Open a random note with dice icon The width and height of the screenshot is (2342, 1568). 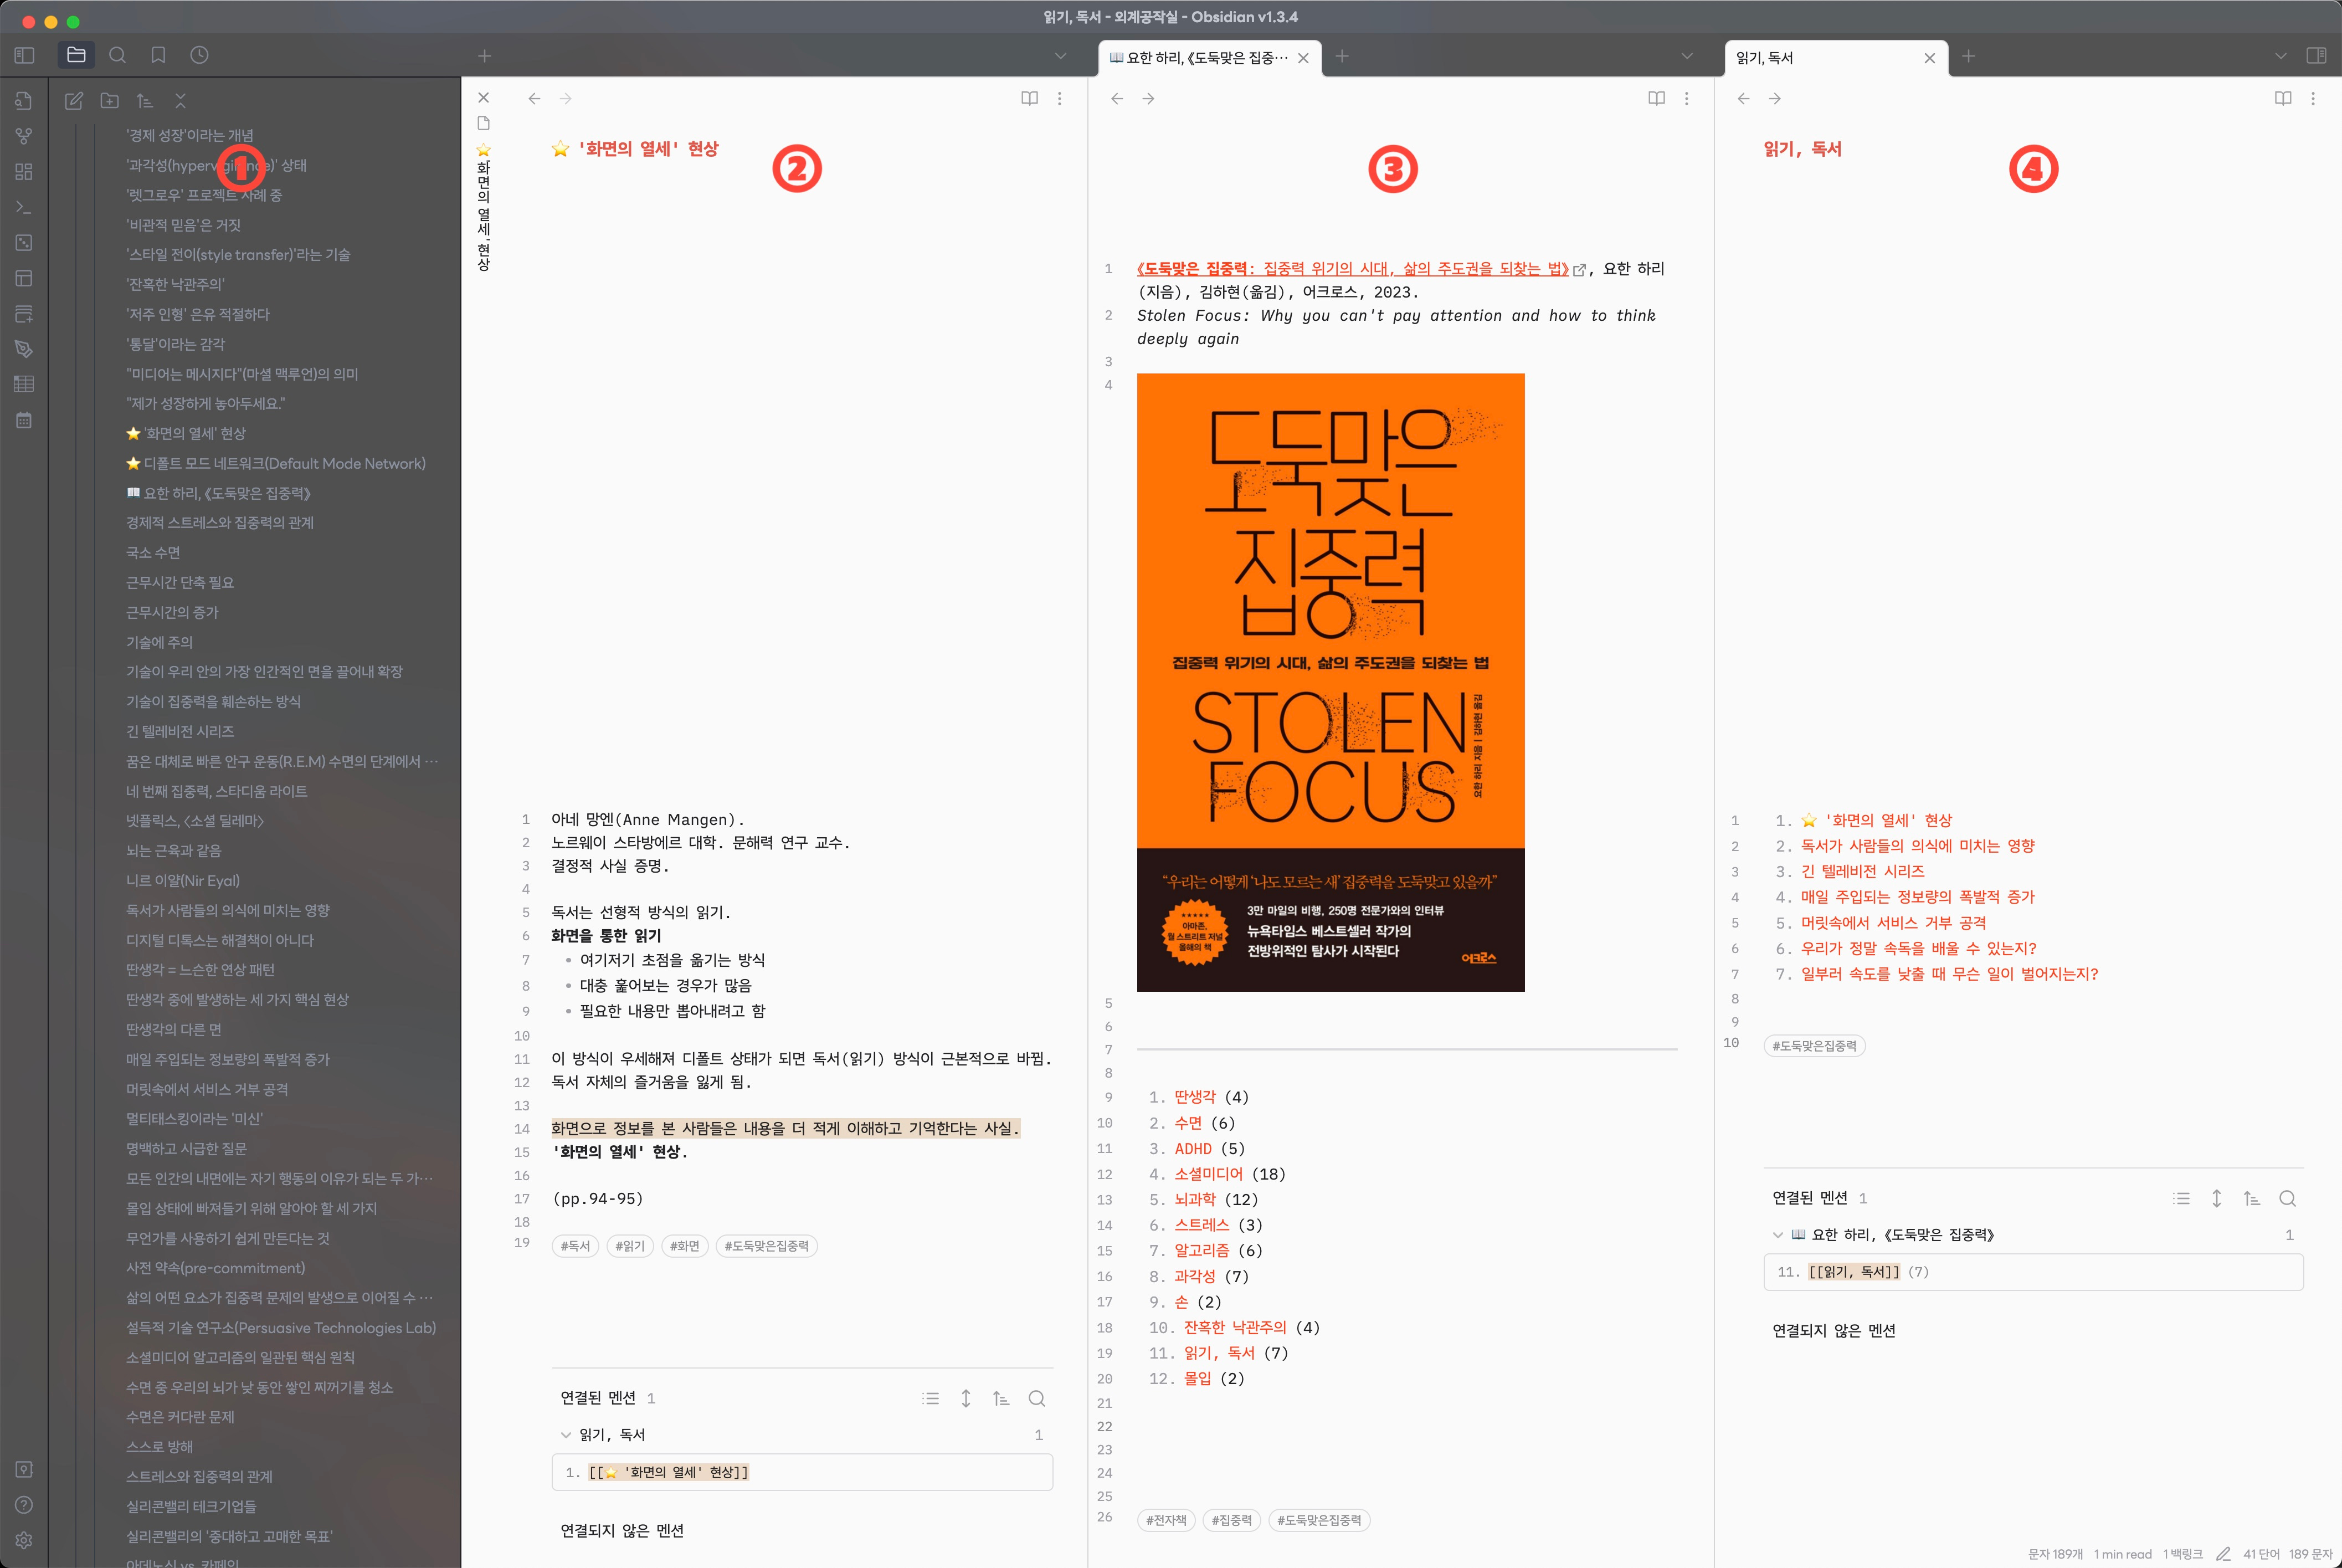click(24, 243)
